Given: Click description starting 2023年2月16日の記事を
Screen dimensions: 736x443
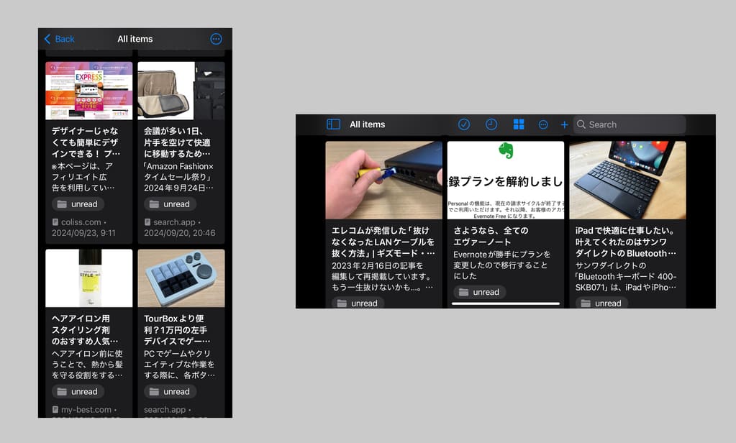Looking at the screenshot, I should click(x=383, y=276).
